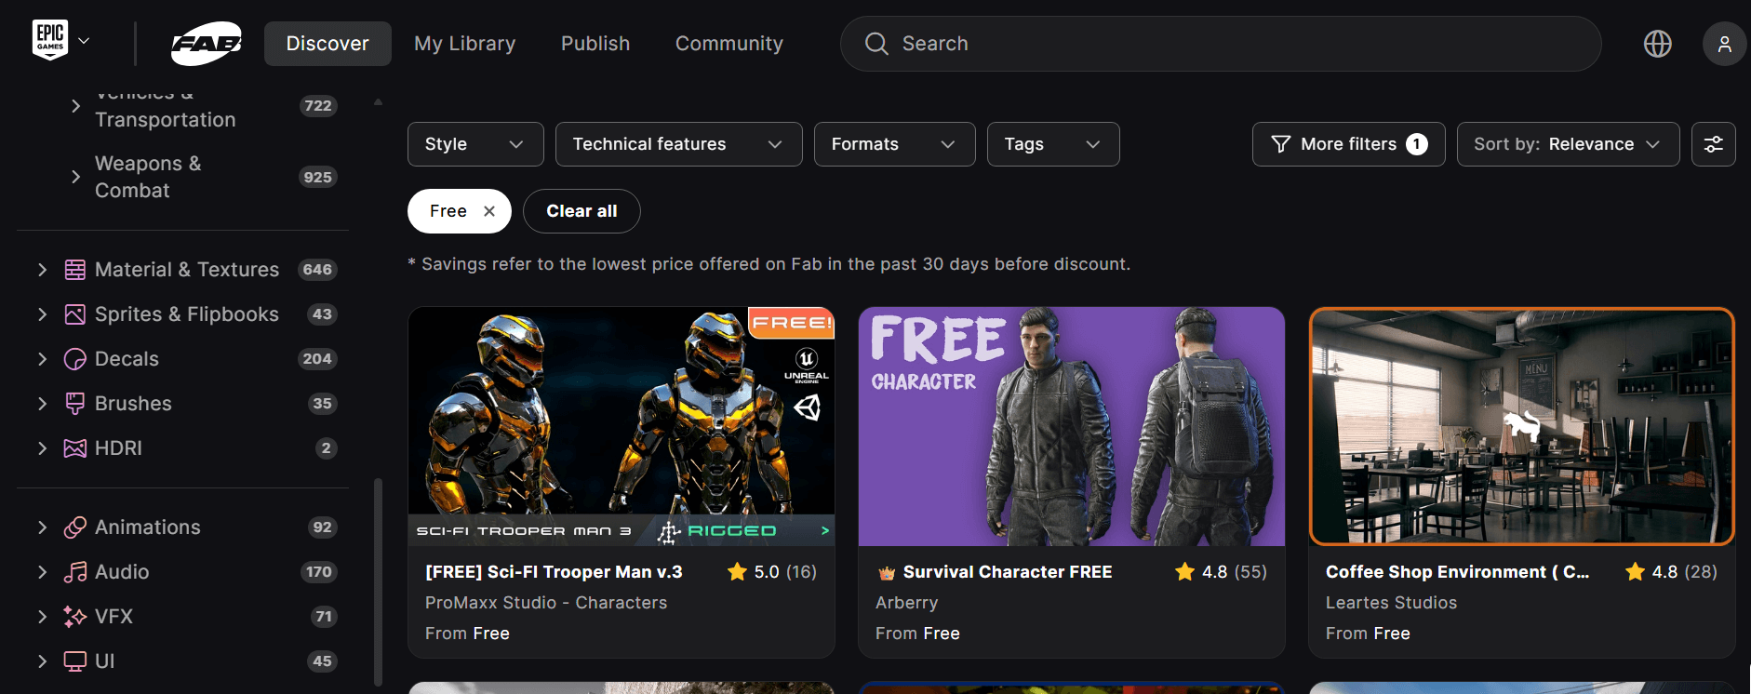1751x694 pixels.
Task: Click the Fab logo
Action: pyautogui.click(x=207, y=44)
